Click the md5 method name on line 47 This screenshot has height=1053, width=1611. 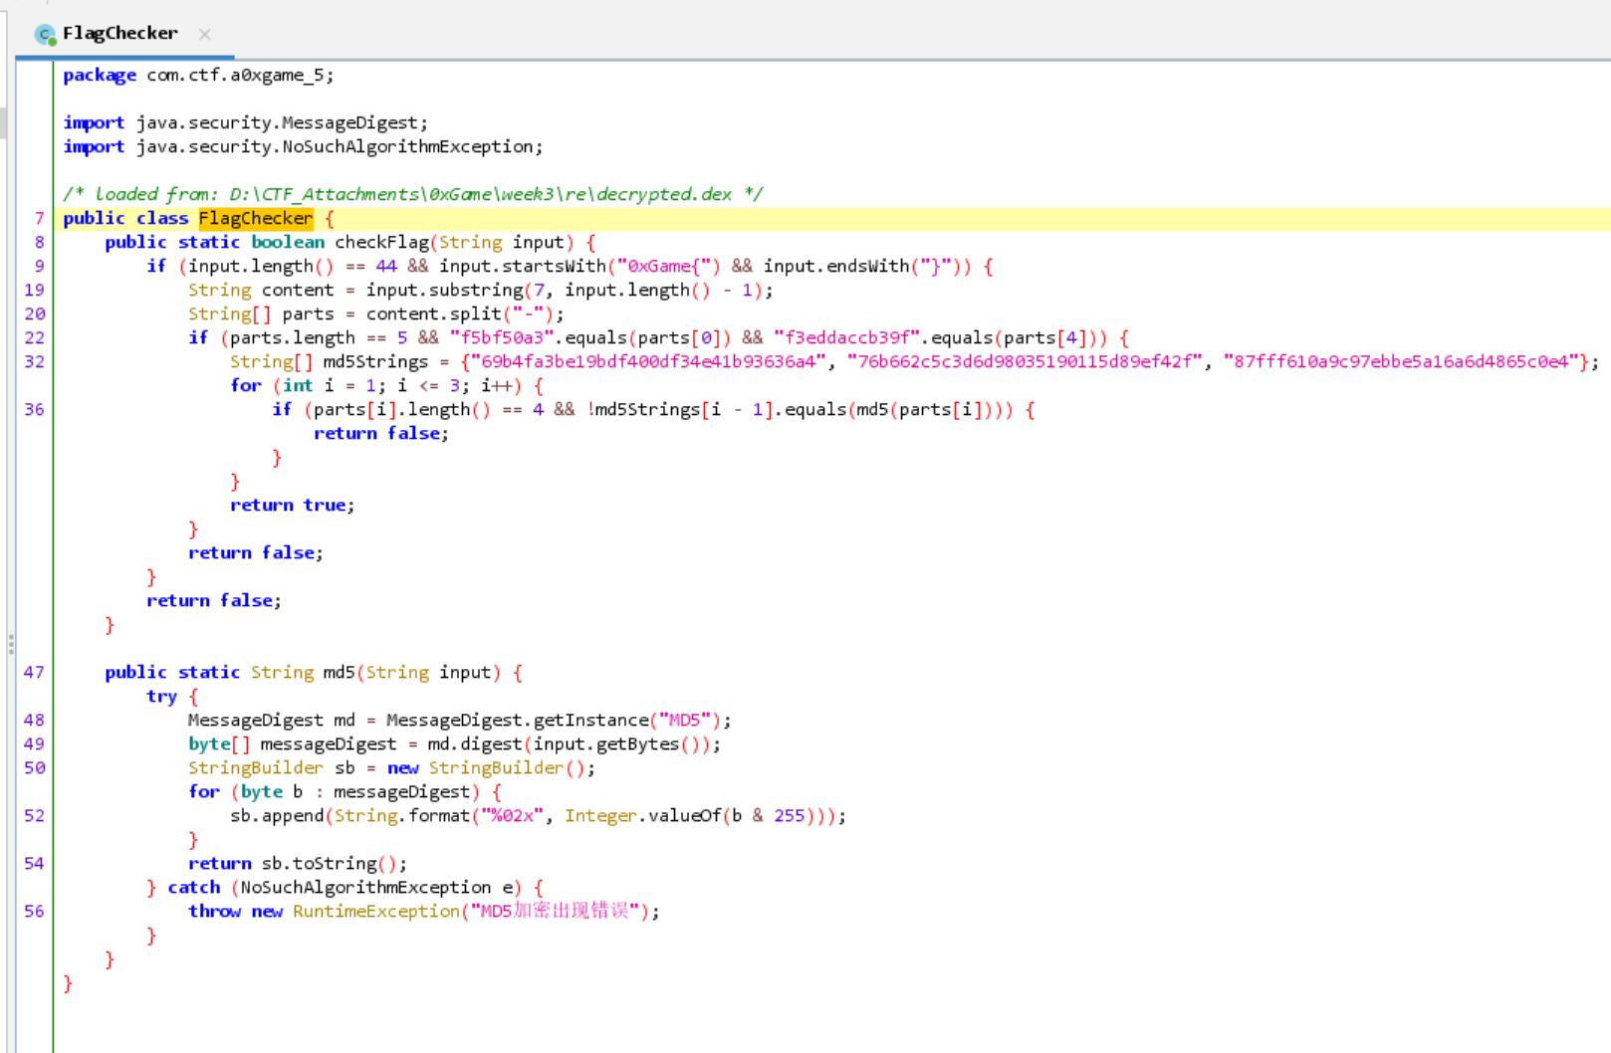[339, 673]
